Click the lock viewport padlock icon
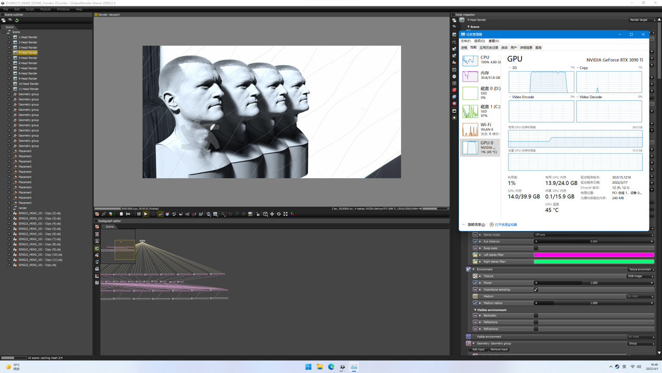 [258, 214]
